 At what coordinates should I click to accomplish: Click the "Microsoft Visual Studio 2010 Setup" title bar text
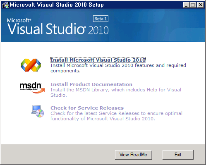(x=57, y=5)
